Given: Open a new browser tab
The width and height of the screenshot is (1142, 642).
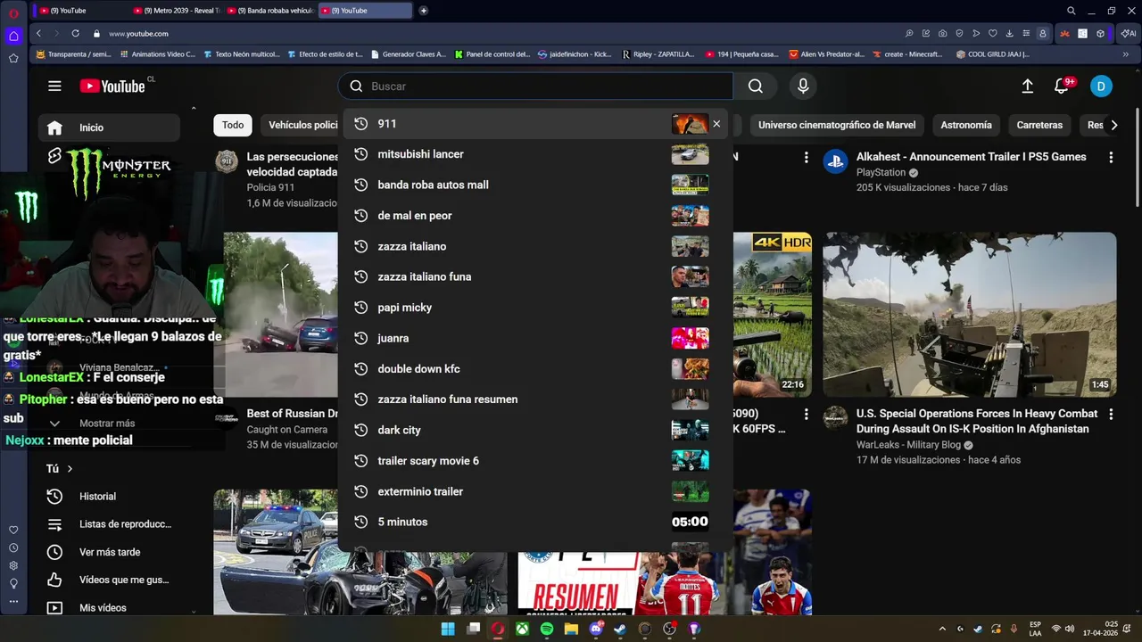Looking at the screenshot, I should (x=423, y=11).
